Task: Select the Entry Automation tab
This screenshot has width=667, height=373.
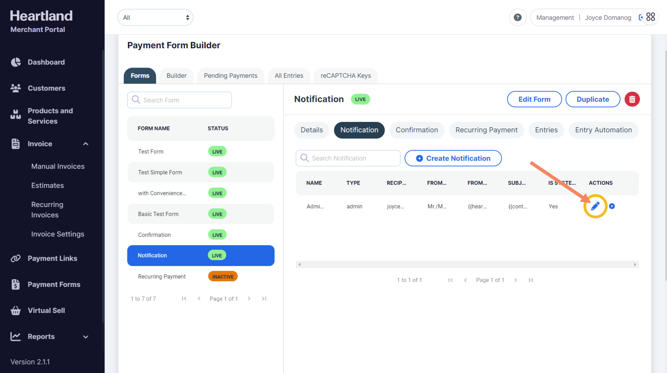Action: 603,130
